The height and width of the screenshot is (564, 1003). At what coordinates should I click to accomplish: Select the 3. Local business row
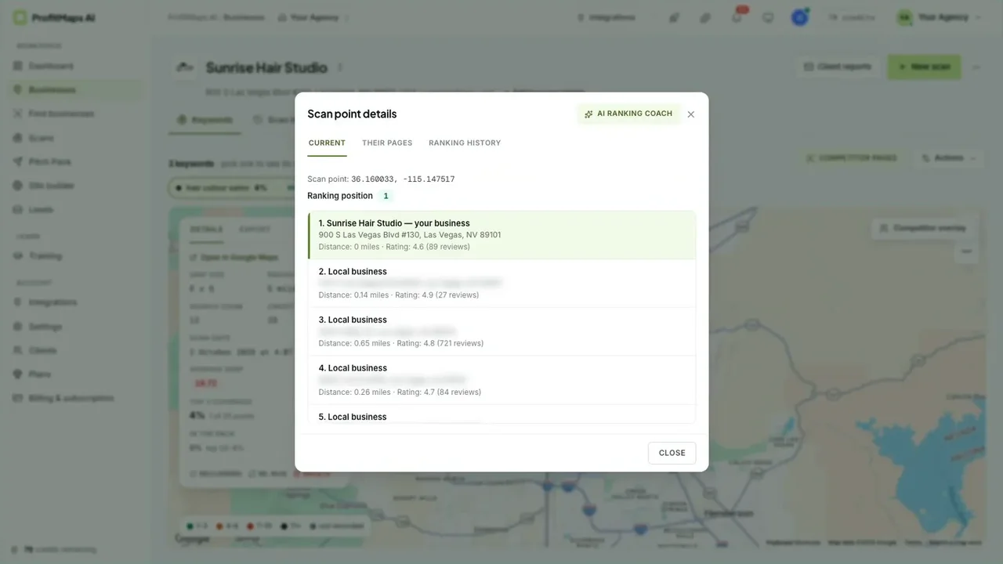click(501, 332)
